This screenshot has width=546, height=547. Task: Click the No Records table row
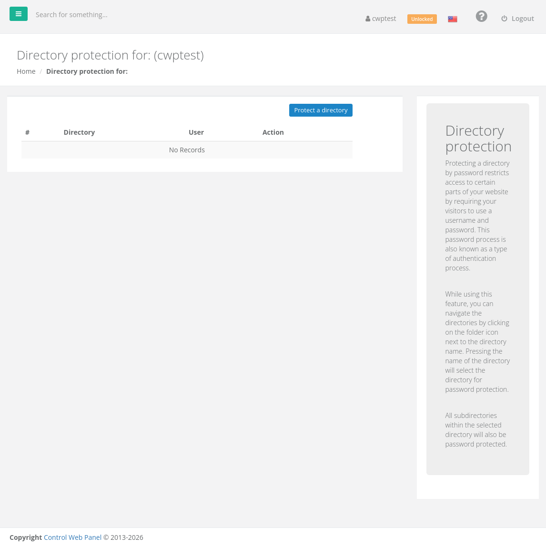(x=187, y=150)
